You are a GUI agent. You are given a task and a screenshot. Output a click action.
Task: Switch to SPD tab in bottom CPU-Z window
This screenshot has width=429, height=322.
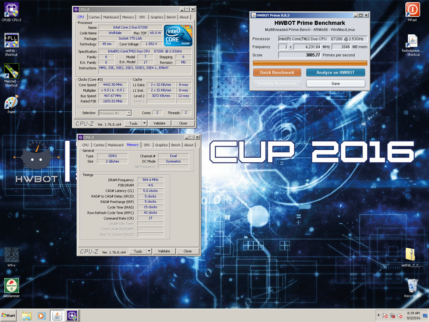pyautogui.click(x=147, y=145)
